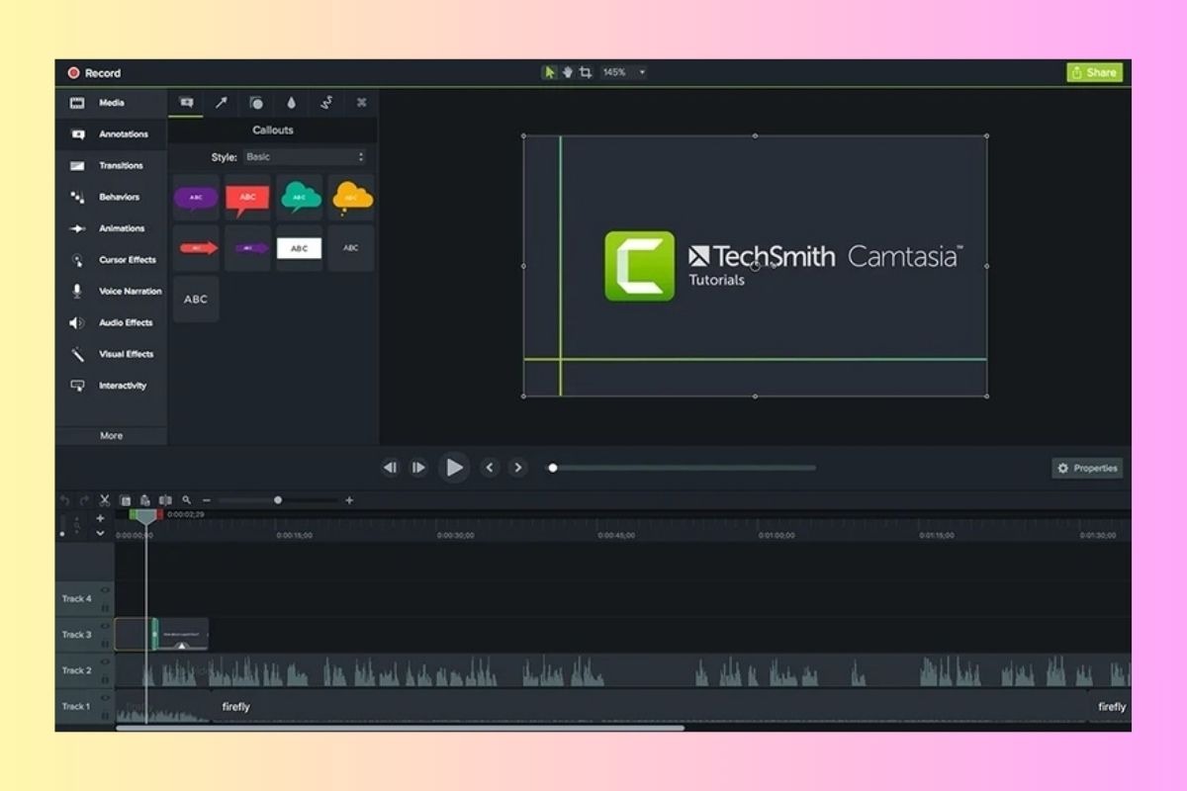Screen dimensions: 1187x791
Task: Open the Interactivity panel
Action: point(111,386)
